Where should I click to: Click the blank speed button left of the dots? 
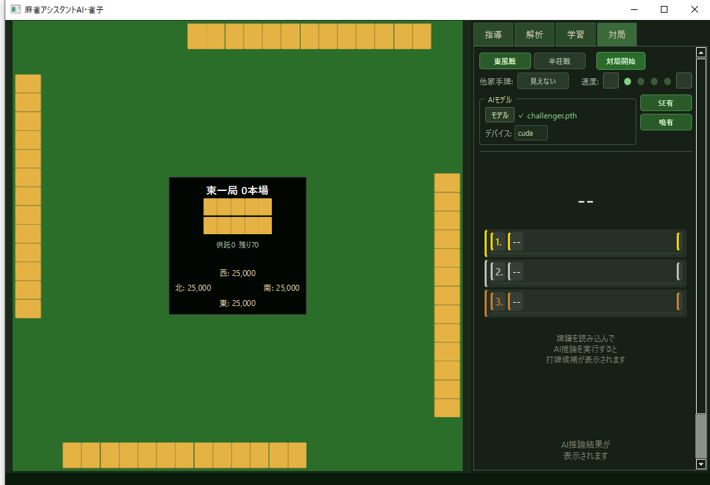611,81
